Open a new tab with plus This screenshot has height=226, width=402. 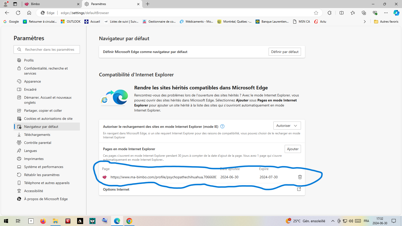[147, 4]
